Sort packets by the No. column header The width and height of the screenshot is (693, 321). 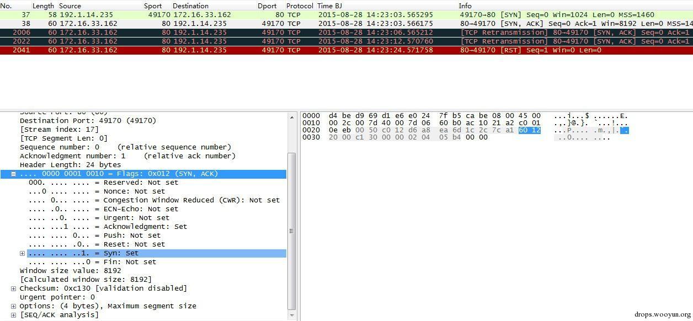pos(6,6)
